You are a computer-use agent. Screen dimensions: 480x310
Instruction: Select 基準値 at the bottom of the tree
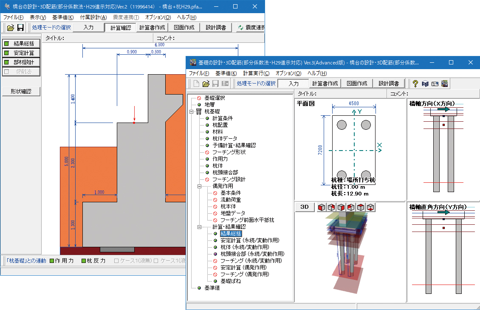tap(212, 288)
